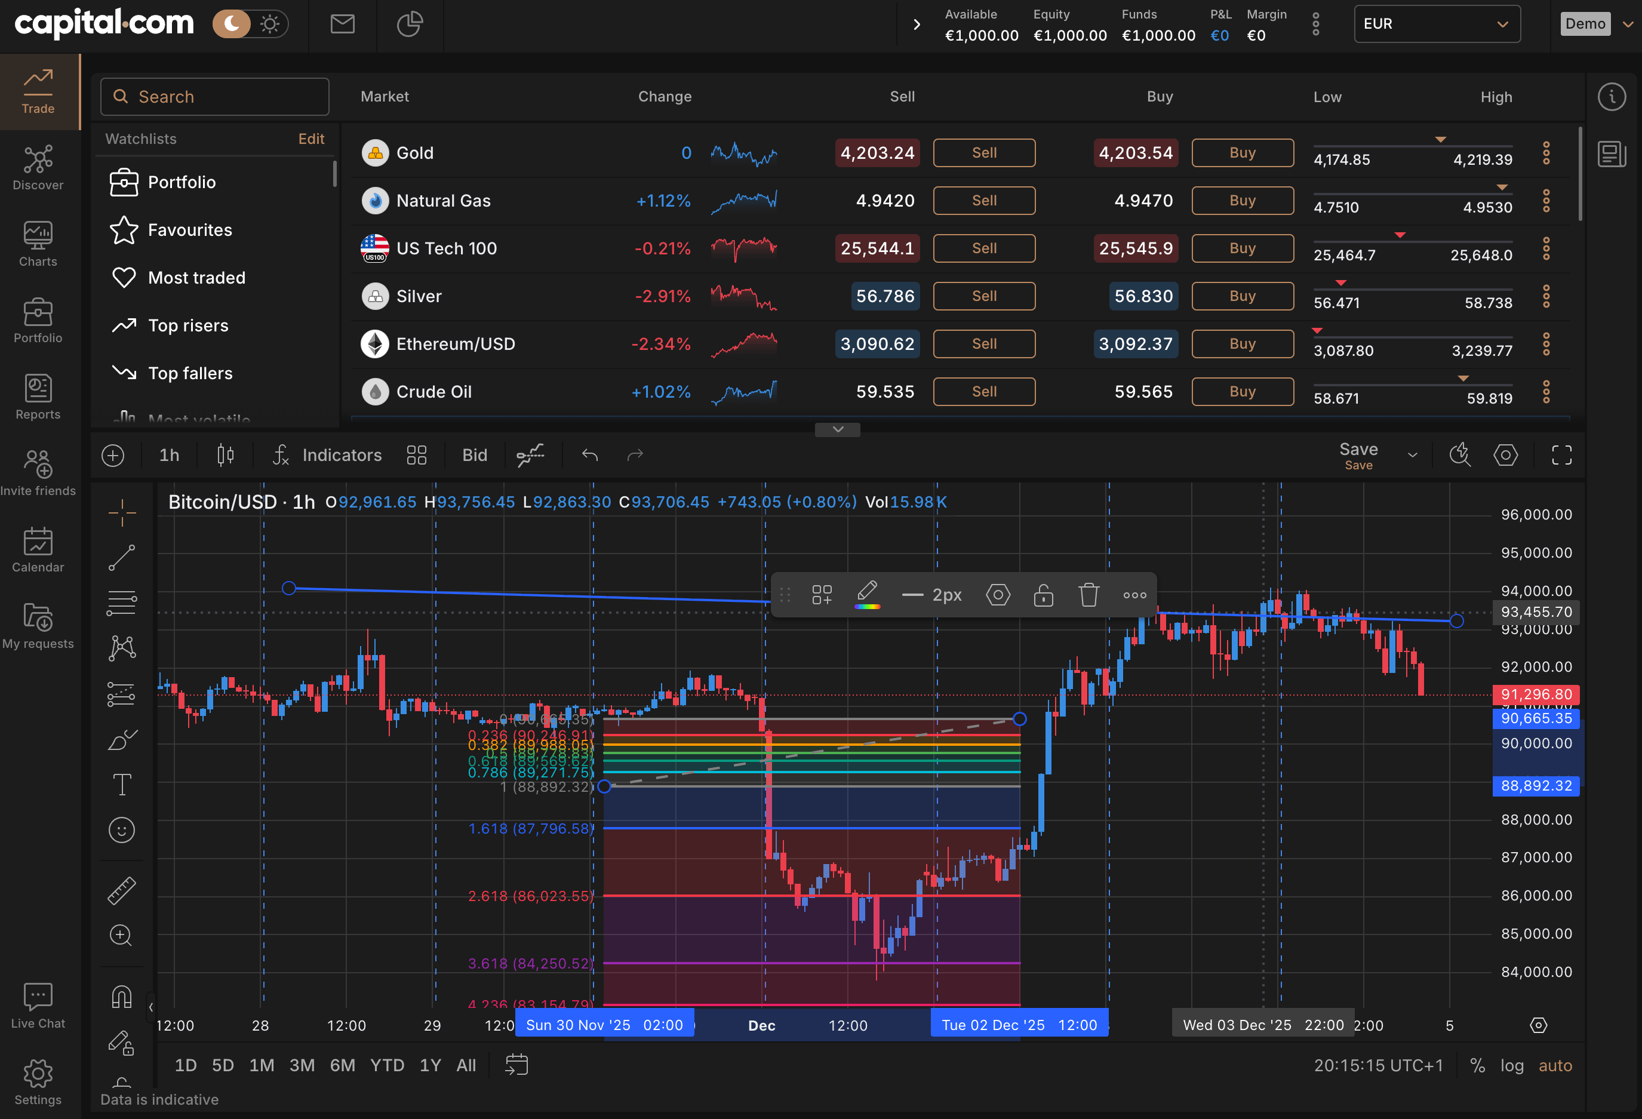This screenshot has width=1642, height=1119.
Task: Switch to the Charts section
Action: pyautogui.click(x=38, y=244)
